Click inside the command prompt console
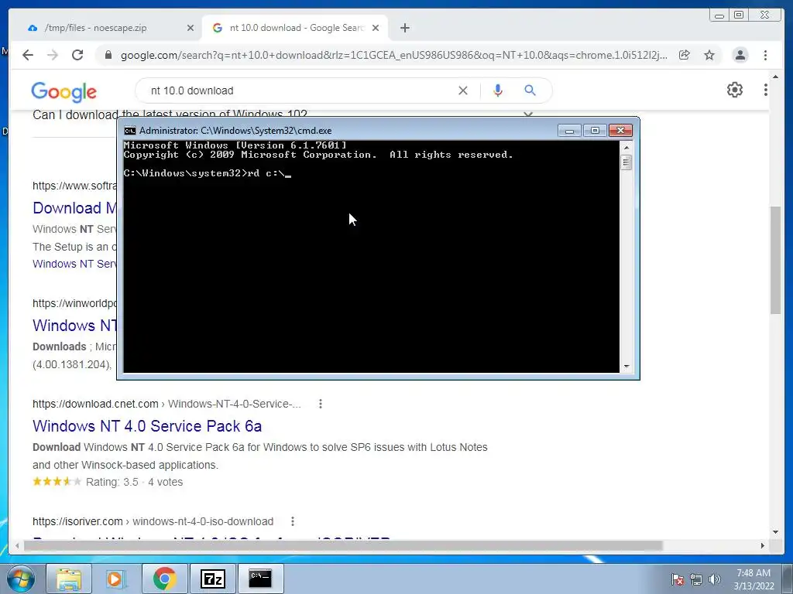The height and width of the screenshot is (594, 793). click(x=371, y=257)
